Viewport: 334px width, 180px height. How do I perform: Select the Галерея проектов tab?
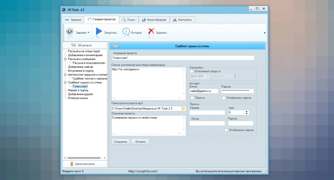[x=102, y=19]
